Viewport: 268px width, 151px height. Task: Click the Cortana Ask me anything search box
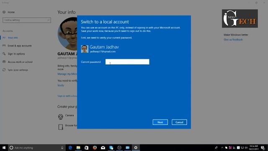37,148
